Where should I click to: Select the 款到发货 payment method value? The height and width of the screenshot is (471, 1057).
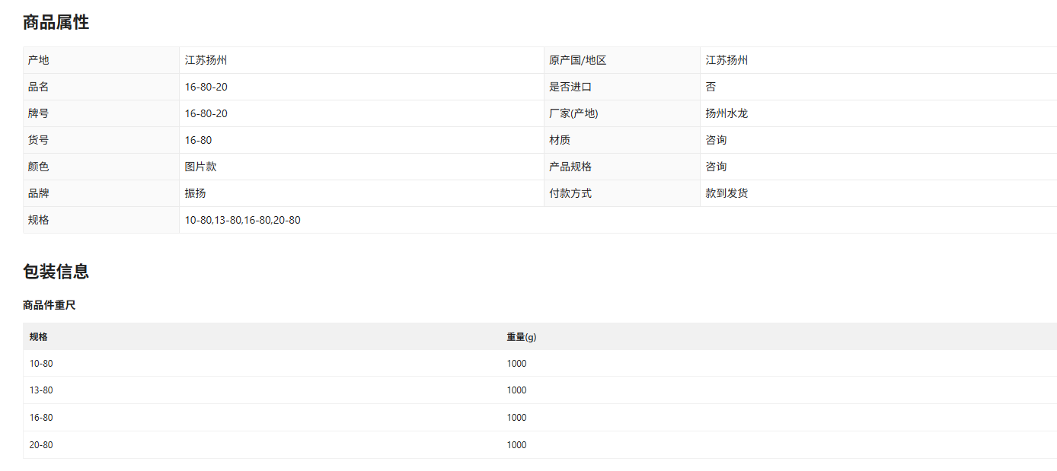click(x=726, y=193)
